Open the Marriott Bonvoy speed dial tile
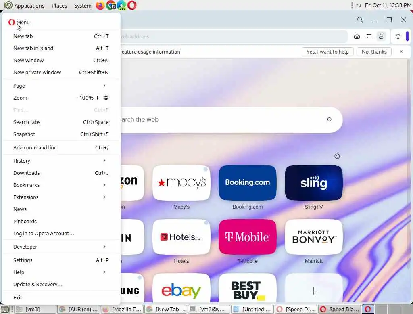Screen dimensions: 413x314 tap(314, 237)
